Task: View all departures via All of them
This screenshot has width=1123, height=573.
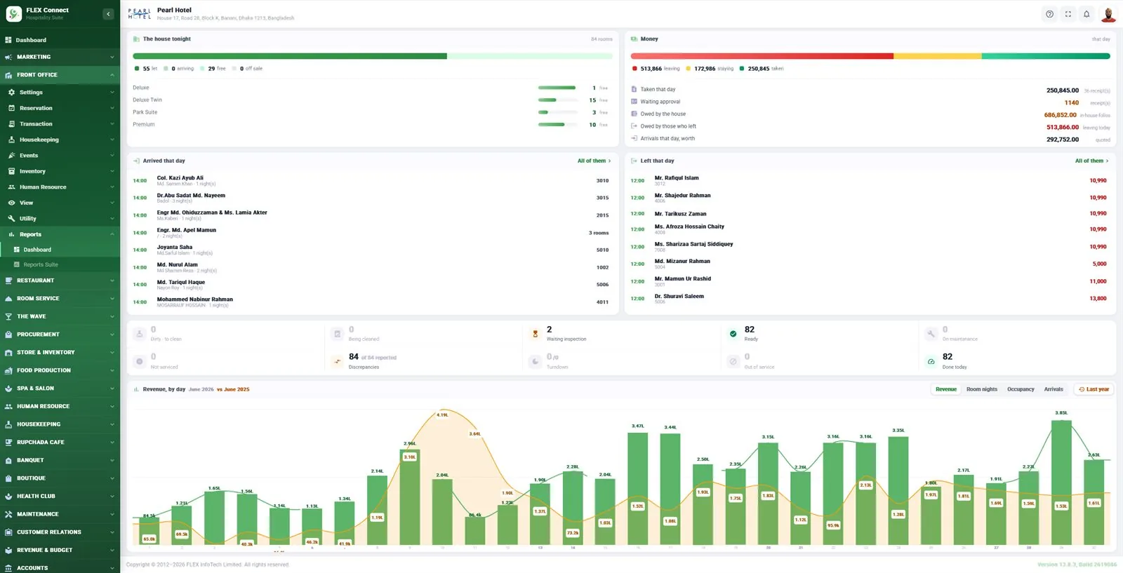Action: click(x=1091, y=161)
